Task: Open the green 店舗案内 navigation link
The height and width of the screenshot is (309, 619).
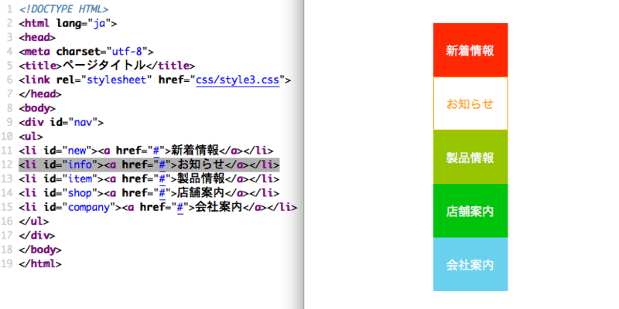Action: point(470,211)
